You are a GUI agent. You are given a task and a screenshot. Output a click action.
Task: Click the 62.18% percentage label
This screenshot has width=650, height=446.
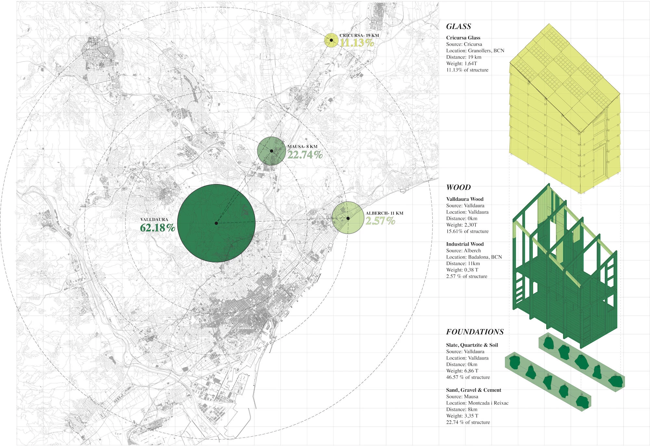pos(158,227)
